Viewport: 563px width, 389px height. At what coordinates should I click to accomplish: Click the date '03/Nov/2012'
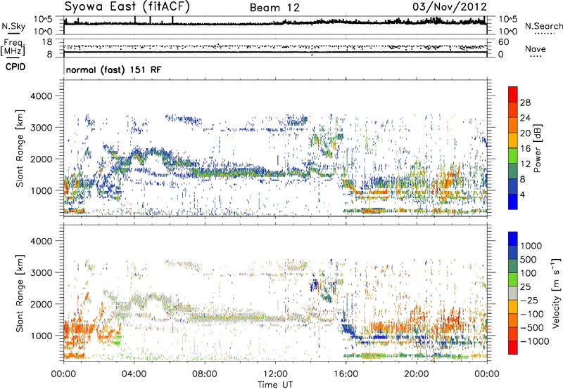point(450,7)
